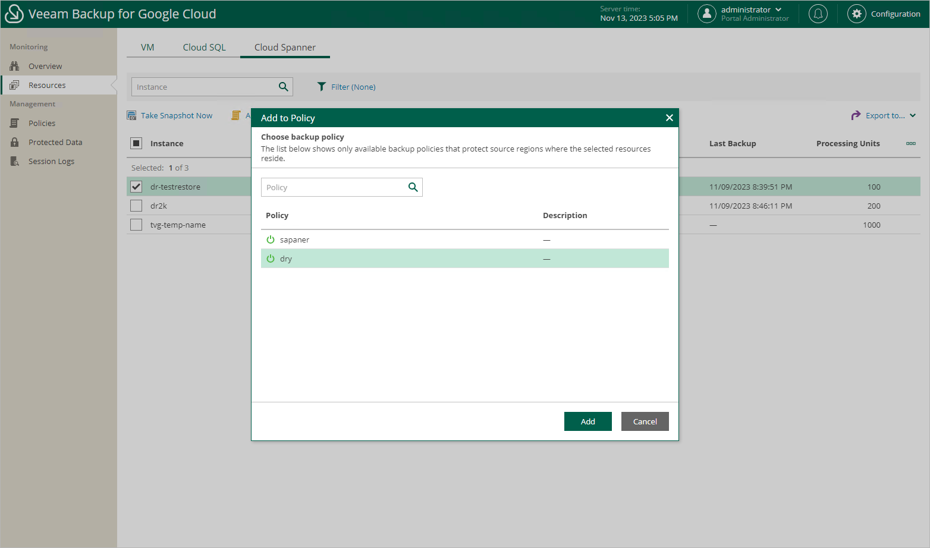Image resolution: width=930 pixels, height=548 pixels.
Task: Toggle the select-all instances checkbox
Action: pyautogui.click(x=136, y=143)
